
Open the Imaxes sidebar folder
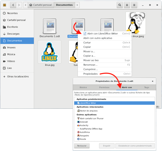click(x=11, y=48)
